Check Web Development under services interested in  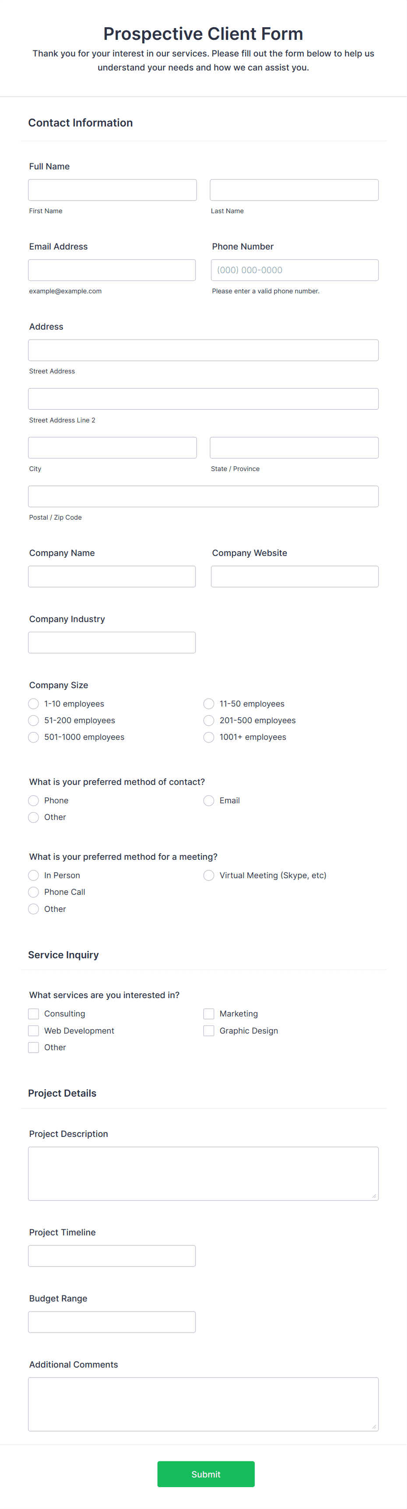pos(33,1031)
